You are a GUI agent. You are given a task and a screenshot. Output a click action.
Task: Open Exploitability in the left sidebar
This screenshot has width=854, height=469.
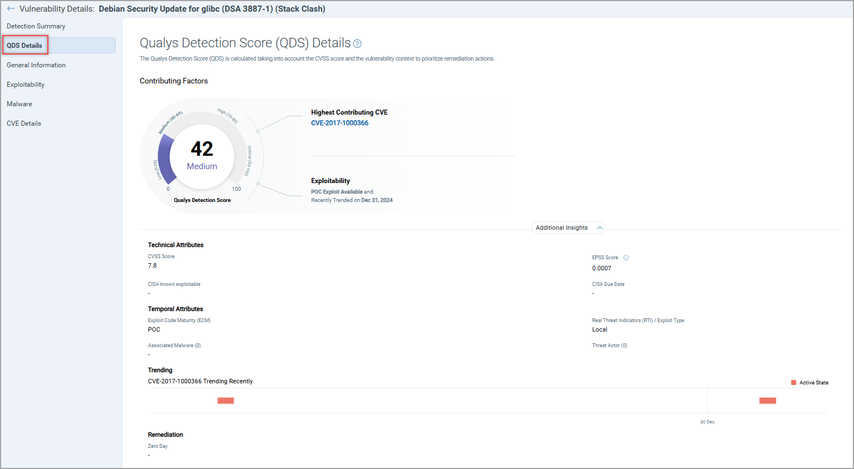pos(26,85)
